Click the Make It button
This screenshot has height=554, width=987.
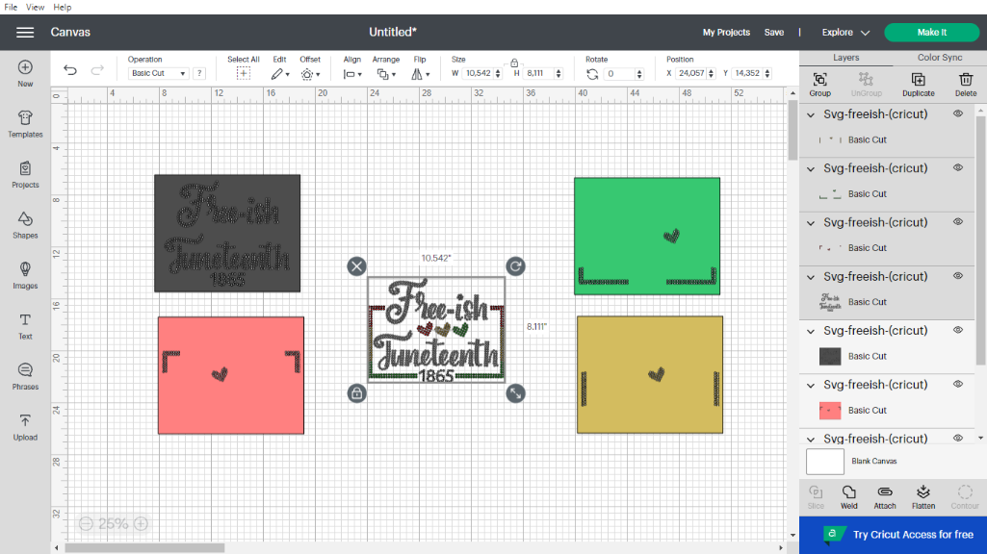931,32
